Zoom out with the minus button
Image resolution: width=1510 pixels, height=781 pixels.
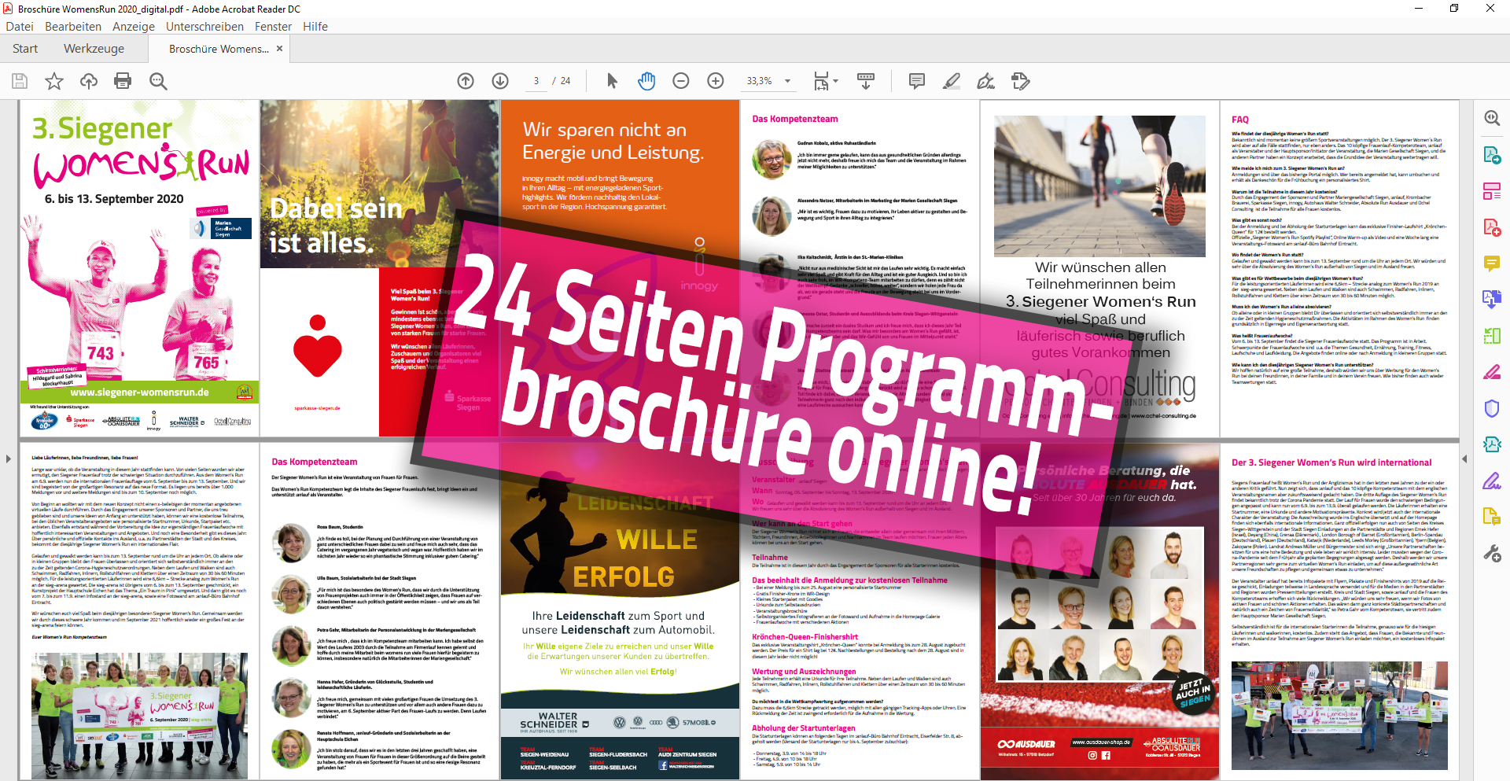pos(681,81)
